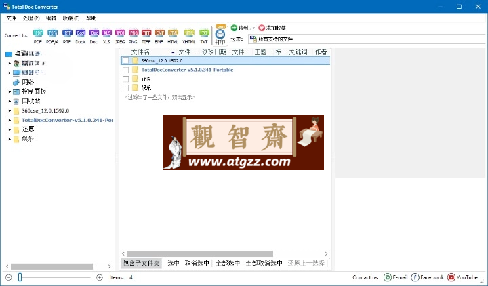Toggle 包含子文件夹 include subfolders
Screen dimensions: 488x286
[141, 263]
